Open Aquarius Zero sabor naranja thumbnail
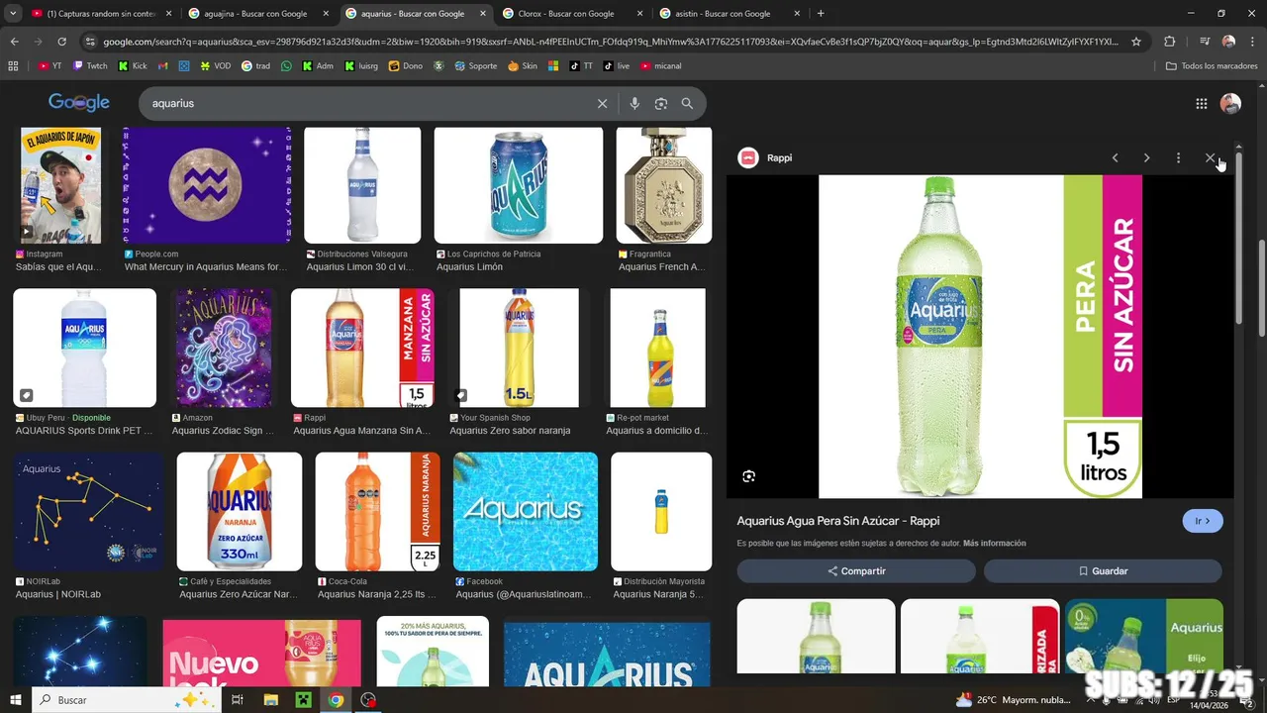Viewport: 1267px width, 713px height. 519,348
